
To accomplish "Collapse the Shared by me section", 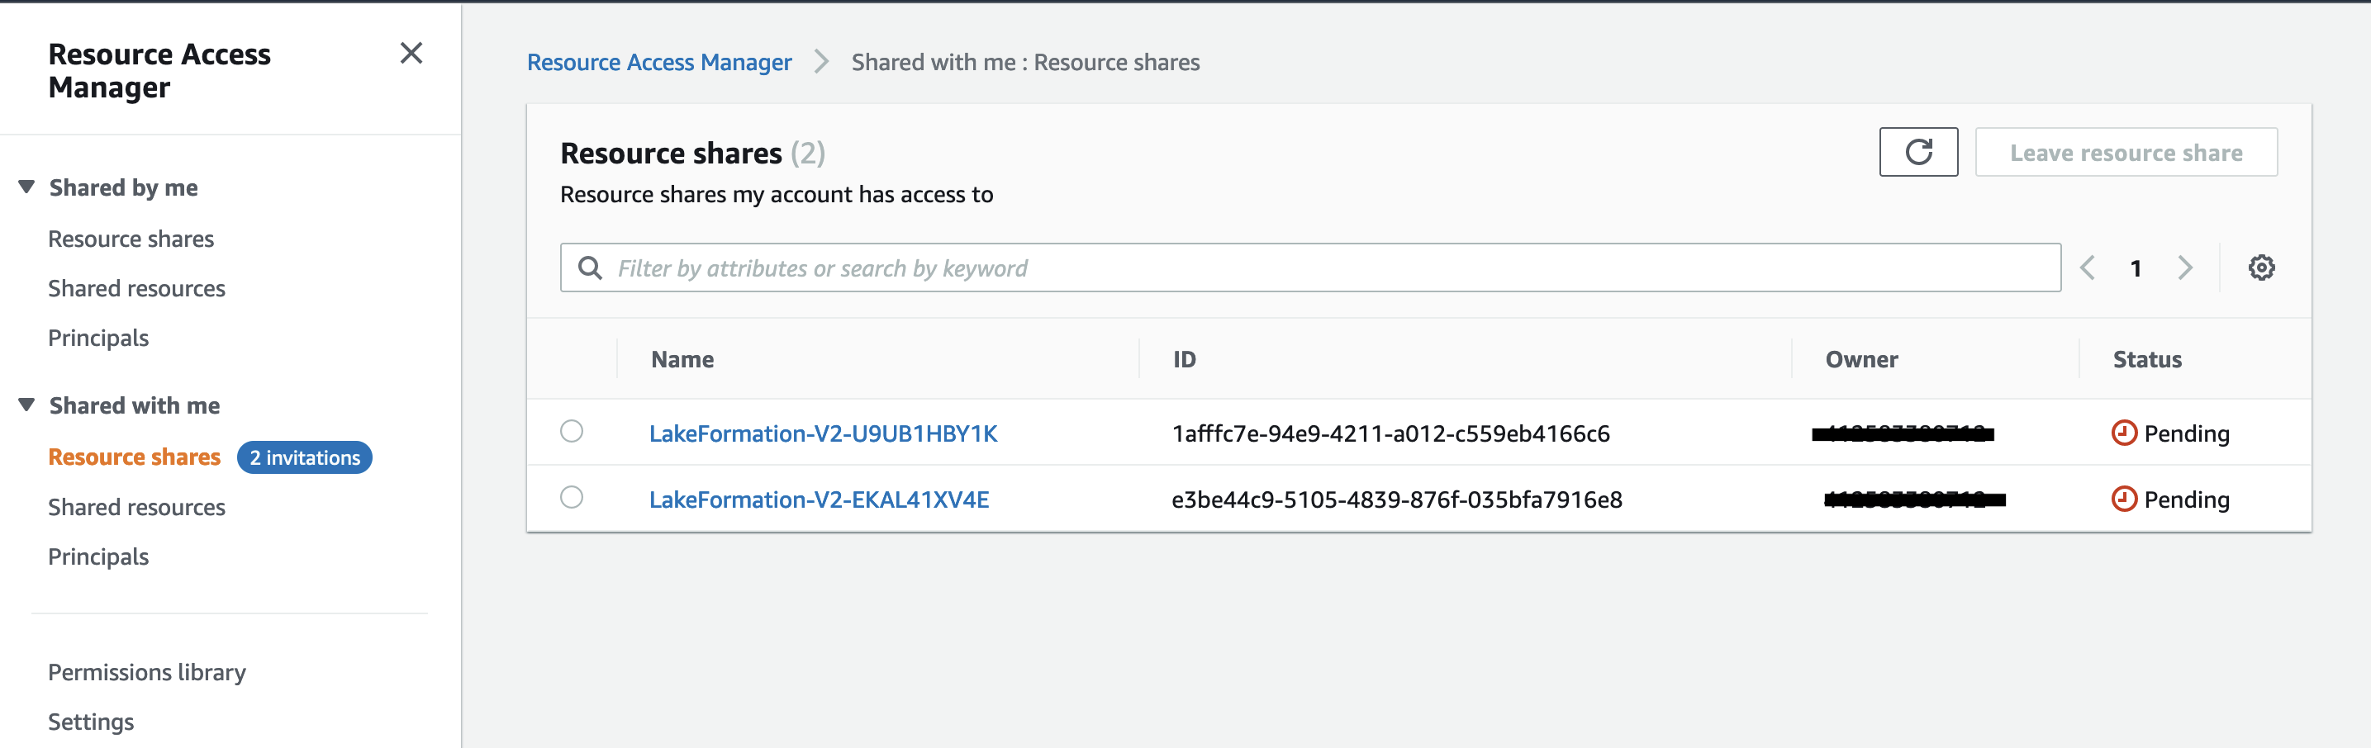I will point(26,186).
